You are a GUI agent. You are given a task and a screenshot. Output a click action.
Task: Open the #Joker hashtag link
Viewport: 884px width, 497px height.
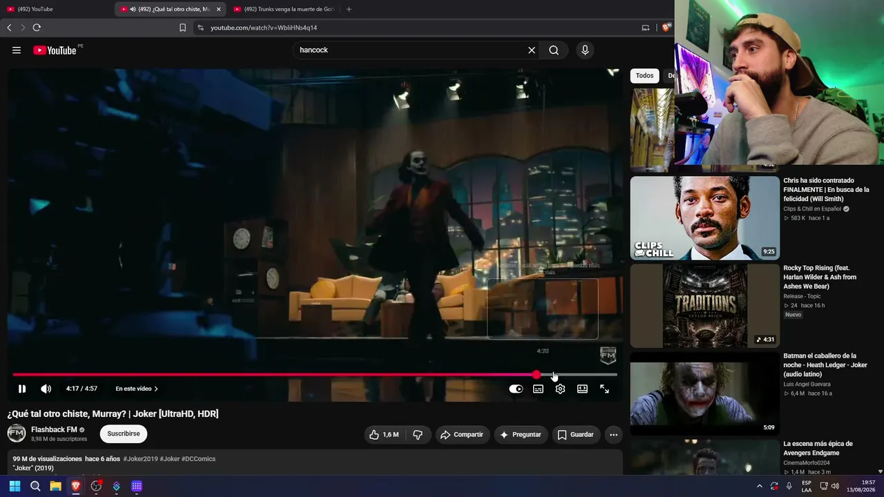[x=170, y=459]
